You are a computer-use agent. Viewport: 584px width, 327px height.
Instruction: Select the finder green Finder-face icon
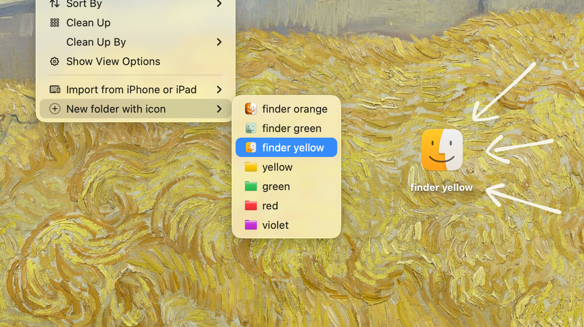pyautogui.click(x=250, y=128)
